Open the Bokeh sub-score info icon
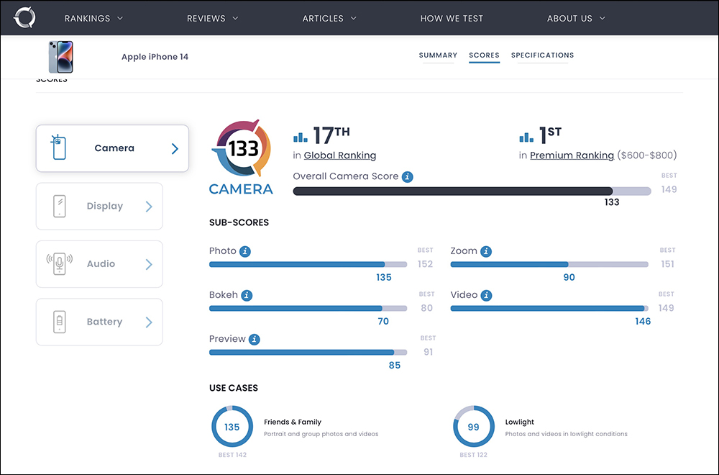The height and width of the screenshot is (475, 719). 247,296
